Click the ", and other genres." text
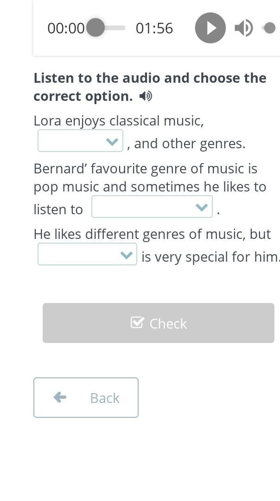The width and height of the screenshot is (280, 501). (186, 144)
